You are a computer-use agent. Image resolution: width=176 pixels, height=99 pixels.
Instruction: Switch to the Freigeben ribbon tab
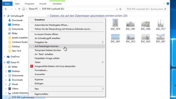pyautogui.click(x=29, y=4)
